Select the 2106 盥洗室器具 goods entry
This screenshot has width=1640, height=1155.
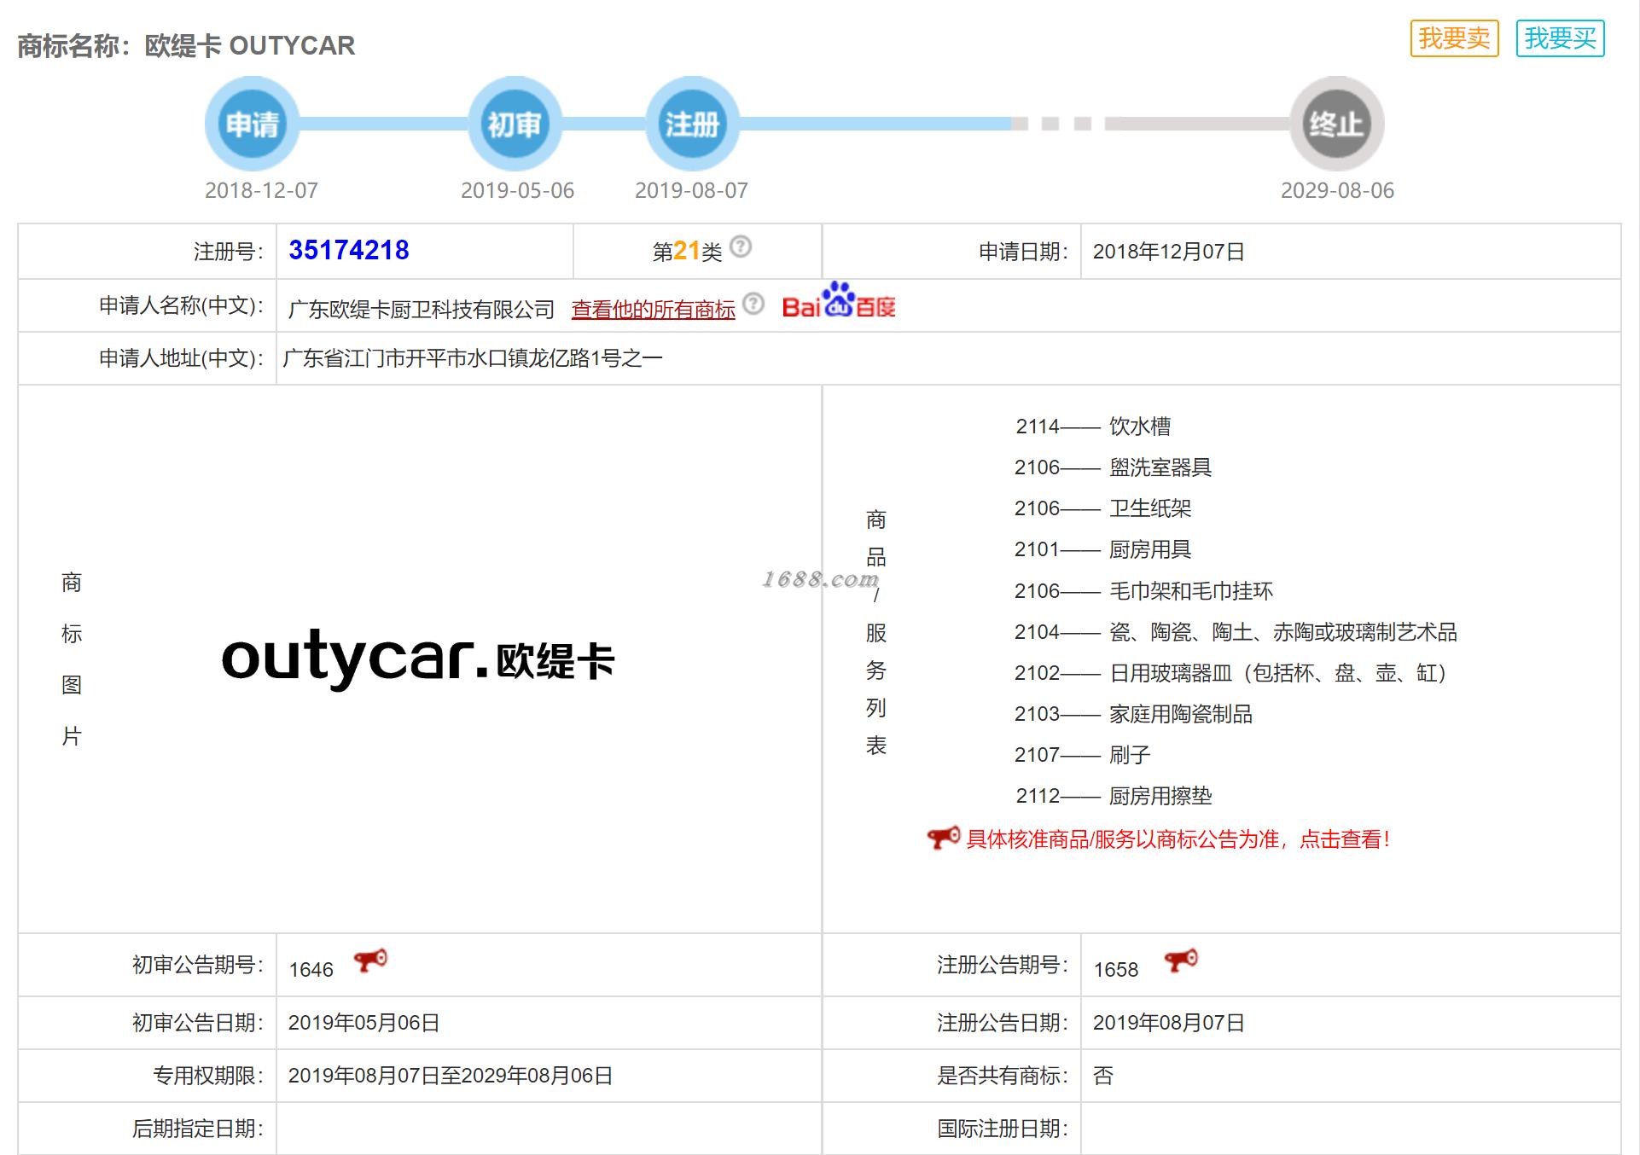pyautogui.click(x=1113, y=467)
